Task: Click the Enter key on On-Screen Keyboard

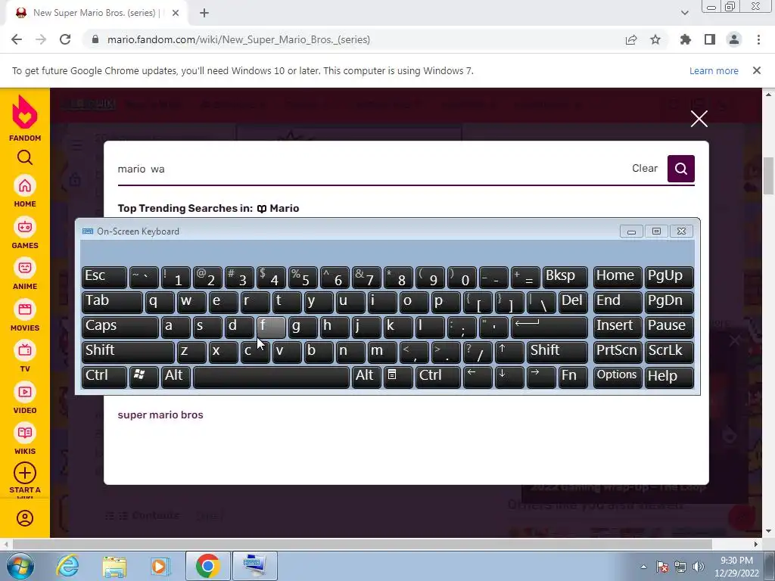Action: [549, 327]
